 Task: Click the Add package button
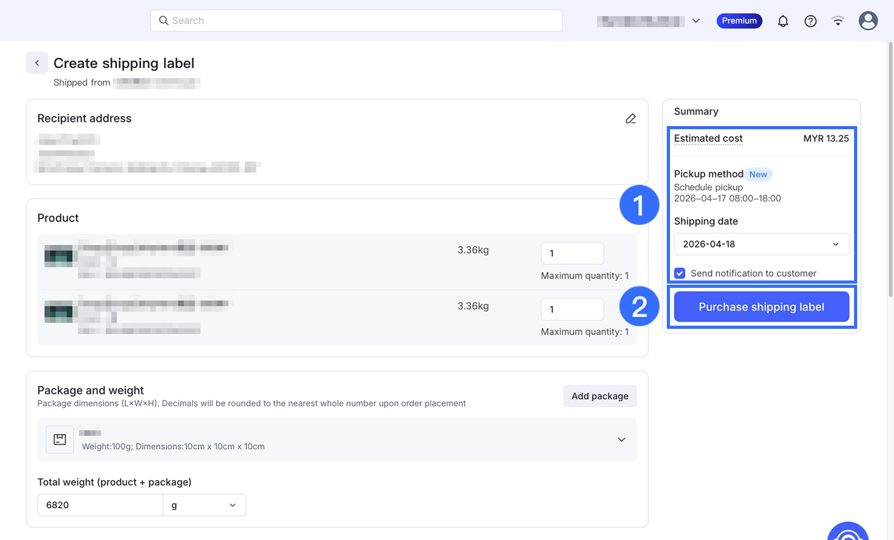(x=600, y=396)
